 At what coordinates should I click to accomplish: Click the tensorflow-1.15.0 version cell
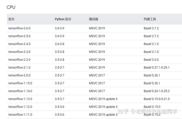(x=20, y=83)
